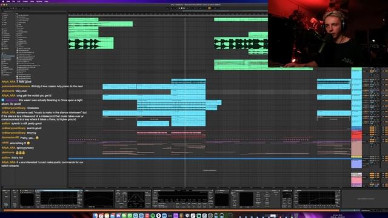Select the green waveform audio clip at arrangement start

point(91,43)
